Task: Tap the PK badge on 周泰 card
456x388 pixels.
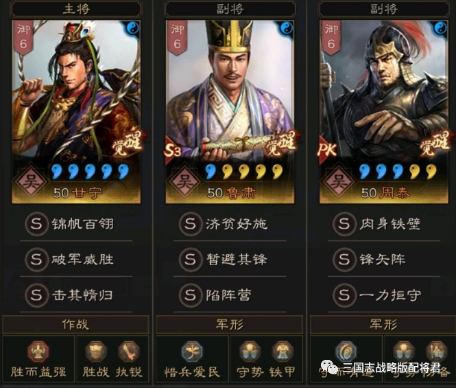Action: 327,150
